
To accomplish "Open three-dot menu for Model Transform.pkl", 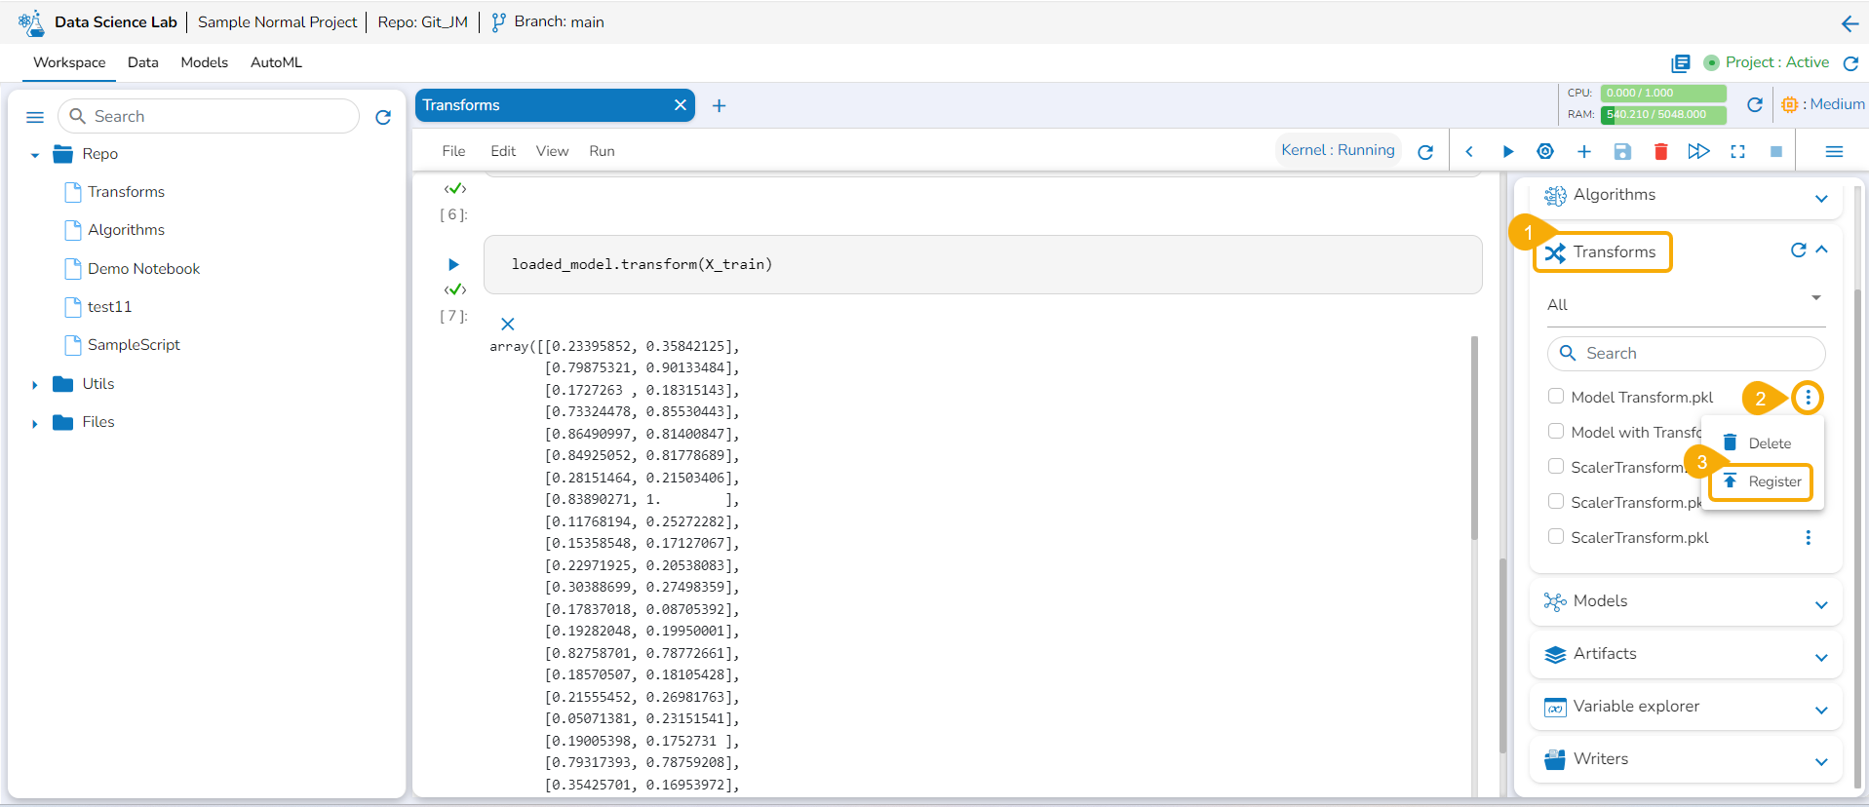I will 1808,398.
